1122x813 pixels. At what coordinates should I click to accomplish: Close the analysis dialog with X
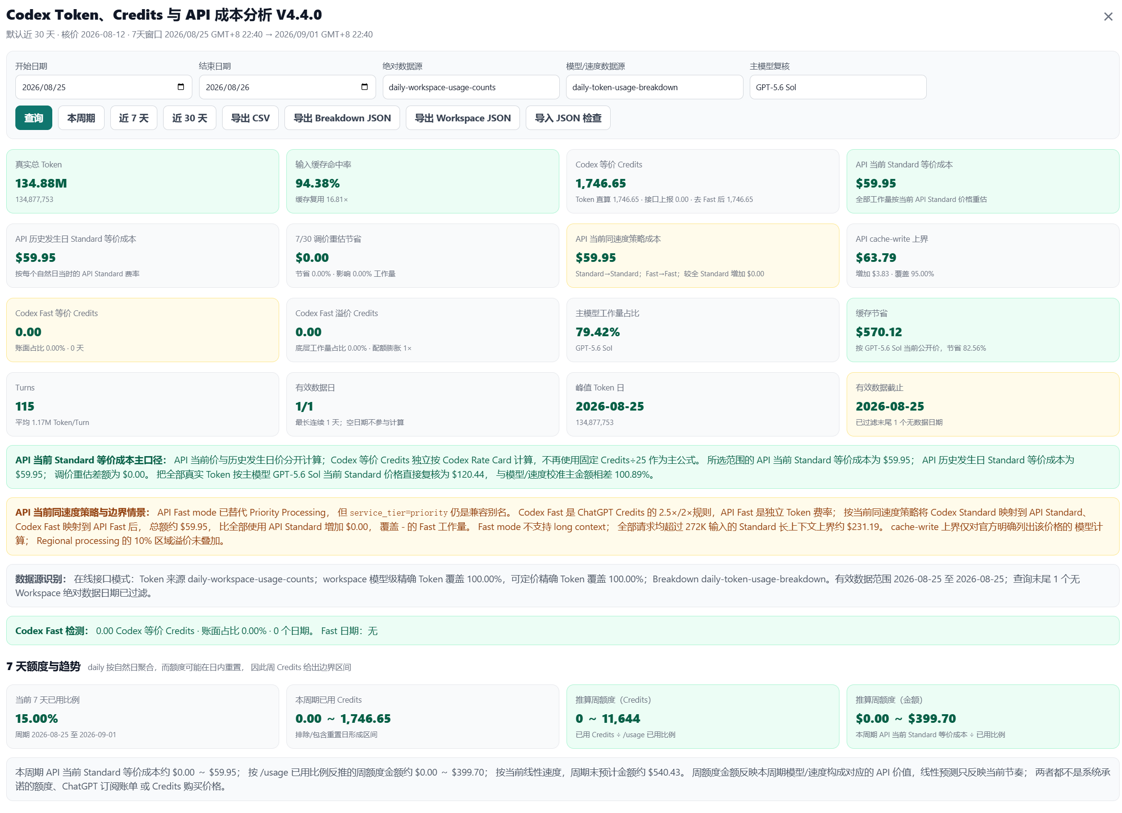[x=1108, y=17]
